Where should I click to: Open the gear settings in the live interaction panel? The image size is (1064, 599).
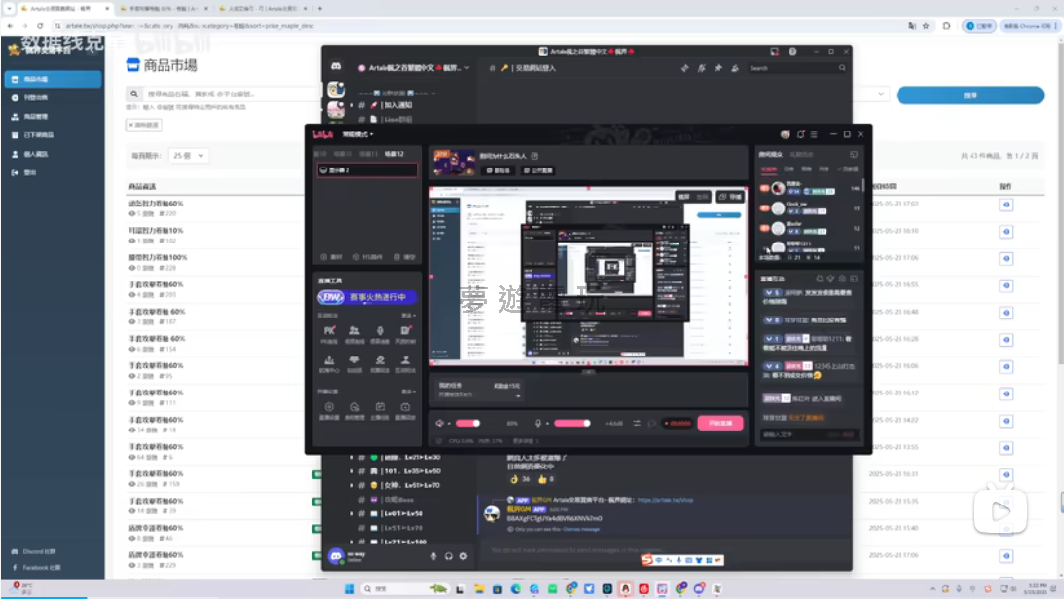[842, 280]
